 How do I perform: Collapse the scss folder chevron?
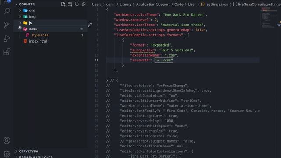(20, 28)
